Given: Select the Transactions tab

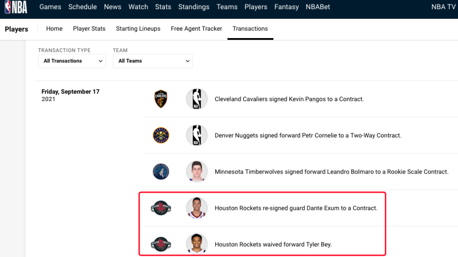Looking at the screenshot, I should 251,28.
